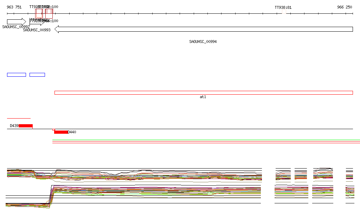Click the long green horizontal track line
Screen dimensions: 360x215
coord(206,140)
